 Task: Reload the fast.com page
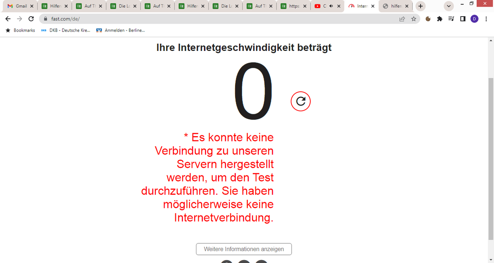click(x=31, y=19)
